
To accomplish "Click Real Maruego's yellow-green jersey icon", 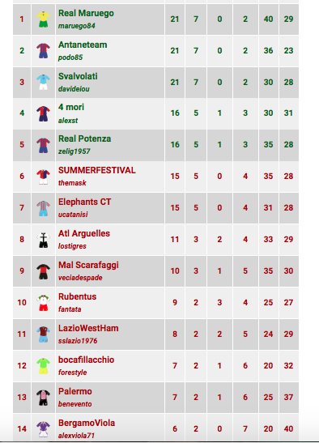I will pyautogui.click(x=43, y=19).
